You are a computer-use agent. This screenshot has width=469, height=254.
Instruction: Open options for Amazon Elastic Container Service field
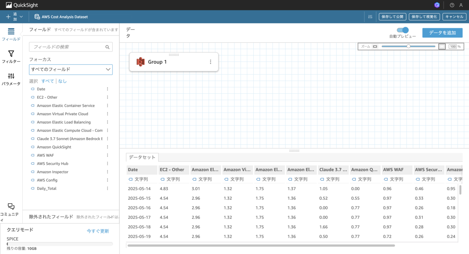pos(107,106)
